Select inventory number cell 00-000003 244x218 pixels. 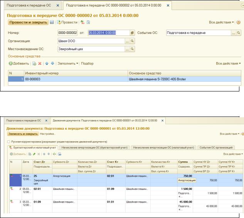pyautogui.click(x=76, y=79)
